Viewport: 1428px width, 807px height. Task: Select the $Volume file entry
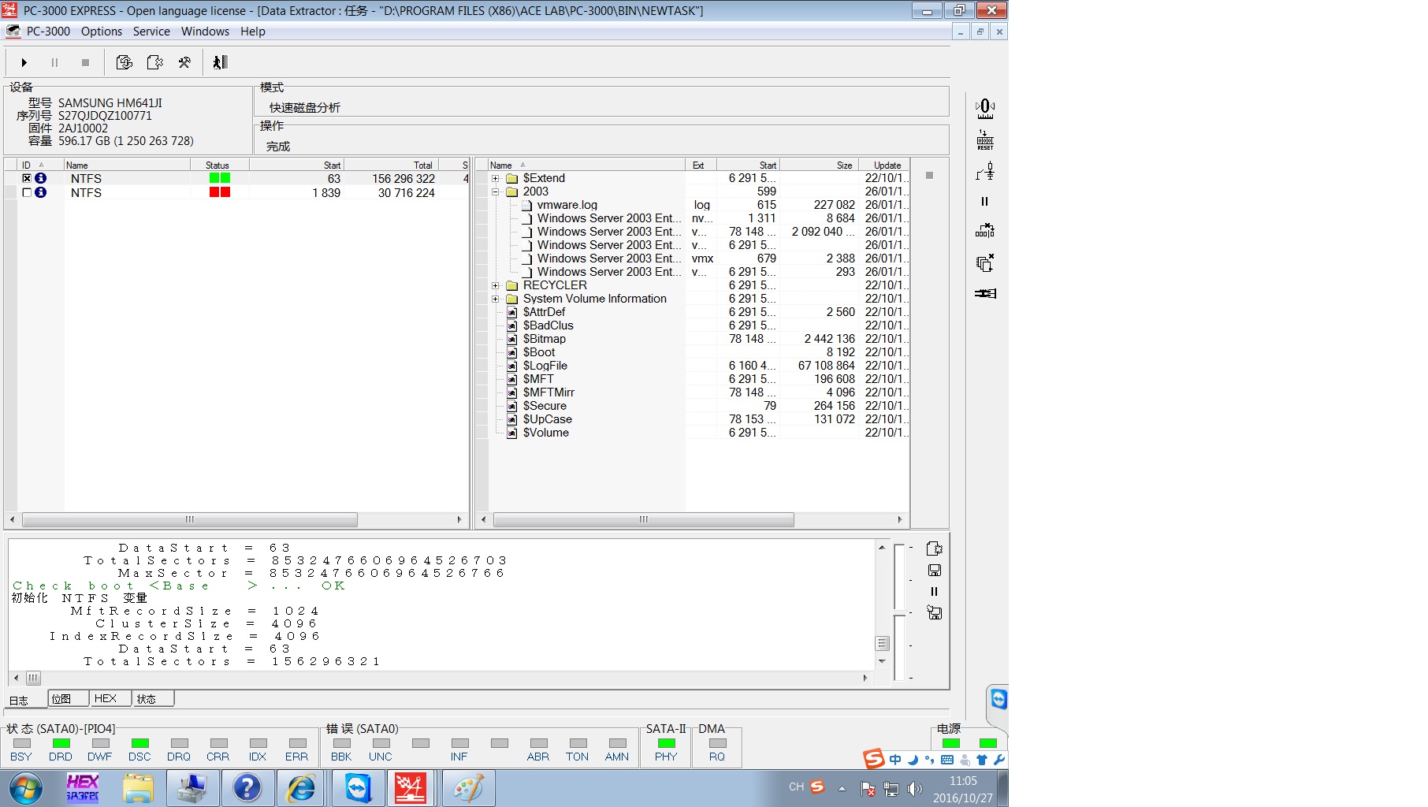(x=546, y=433)
